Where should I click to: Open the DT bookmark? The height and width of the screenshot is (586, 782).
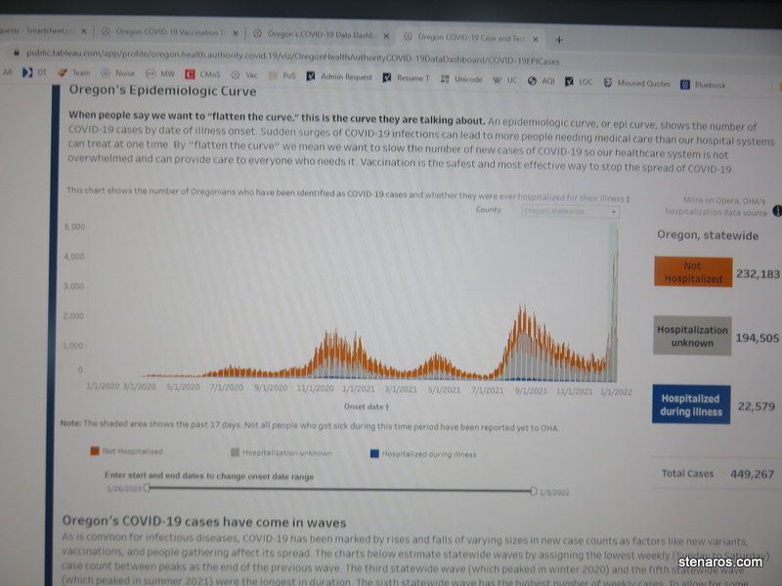click(34, 72)
